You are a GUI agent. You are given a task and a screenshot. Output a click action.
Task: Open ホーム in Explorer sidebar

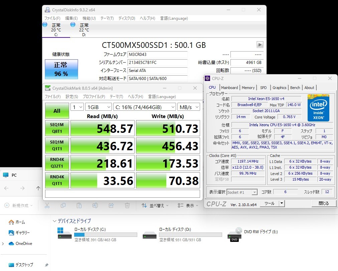pyautogui.click(x=17, y=222)
